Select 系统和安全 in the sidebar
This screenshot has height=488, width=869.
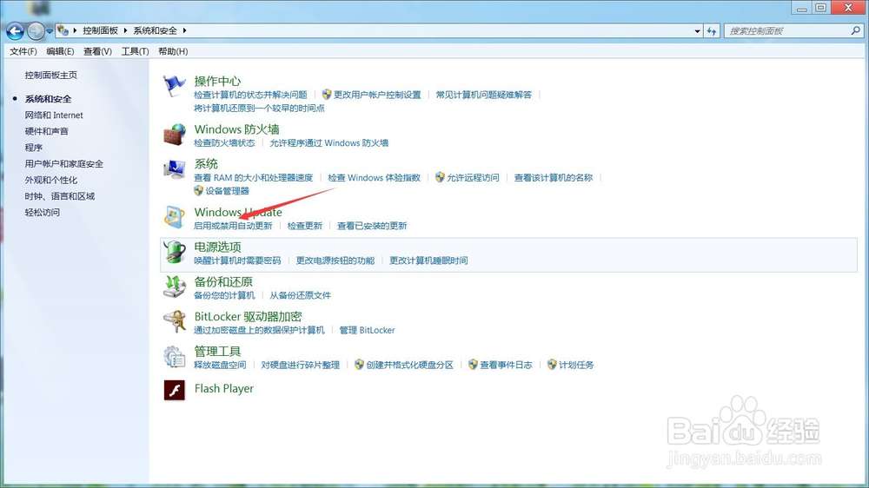48,99
